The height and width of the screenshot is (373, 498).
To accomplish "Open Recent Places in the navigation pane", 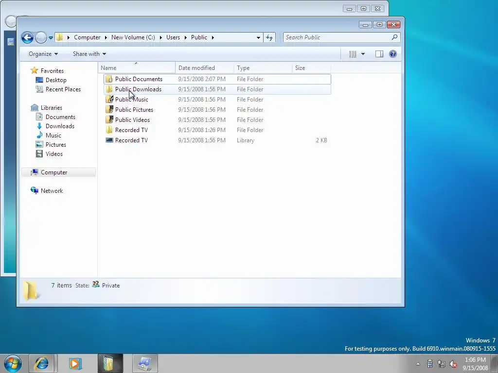I will [x=63, y=89].
